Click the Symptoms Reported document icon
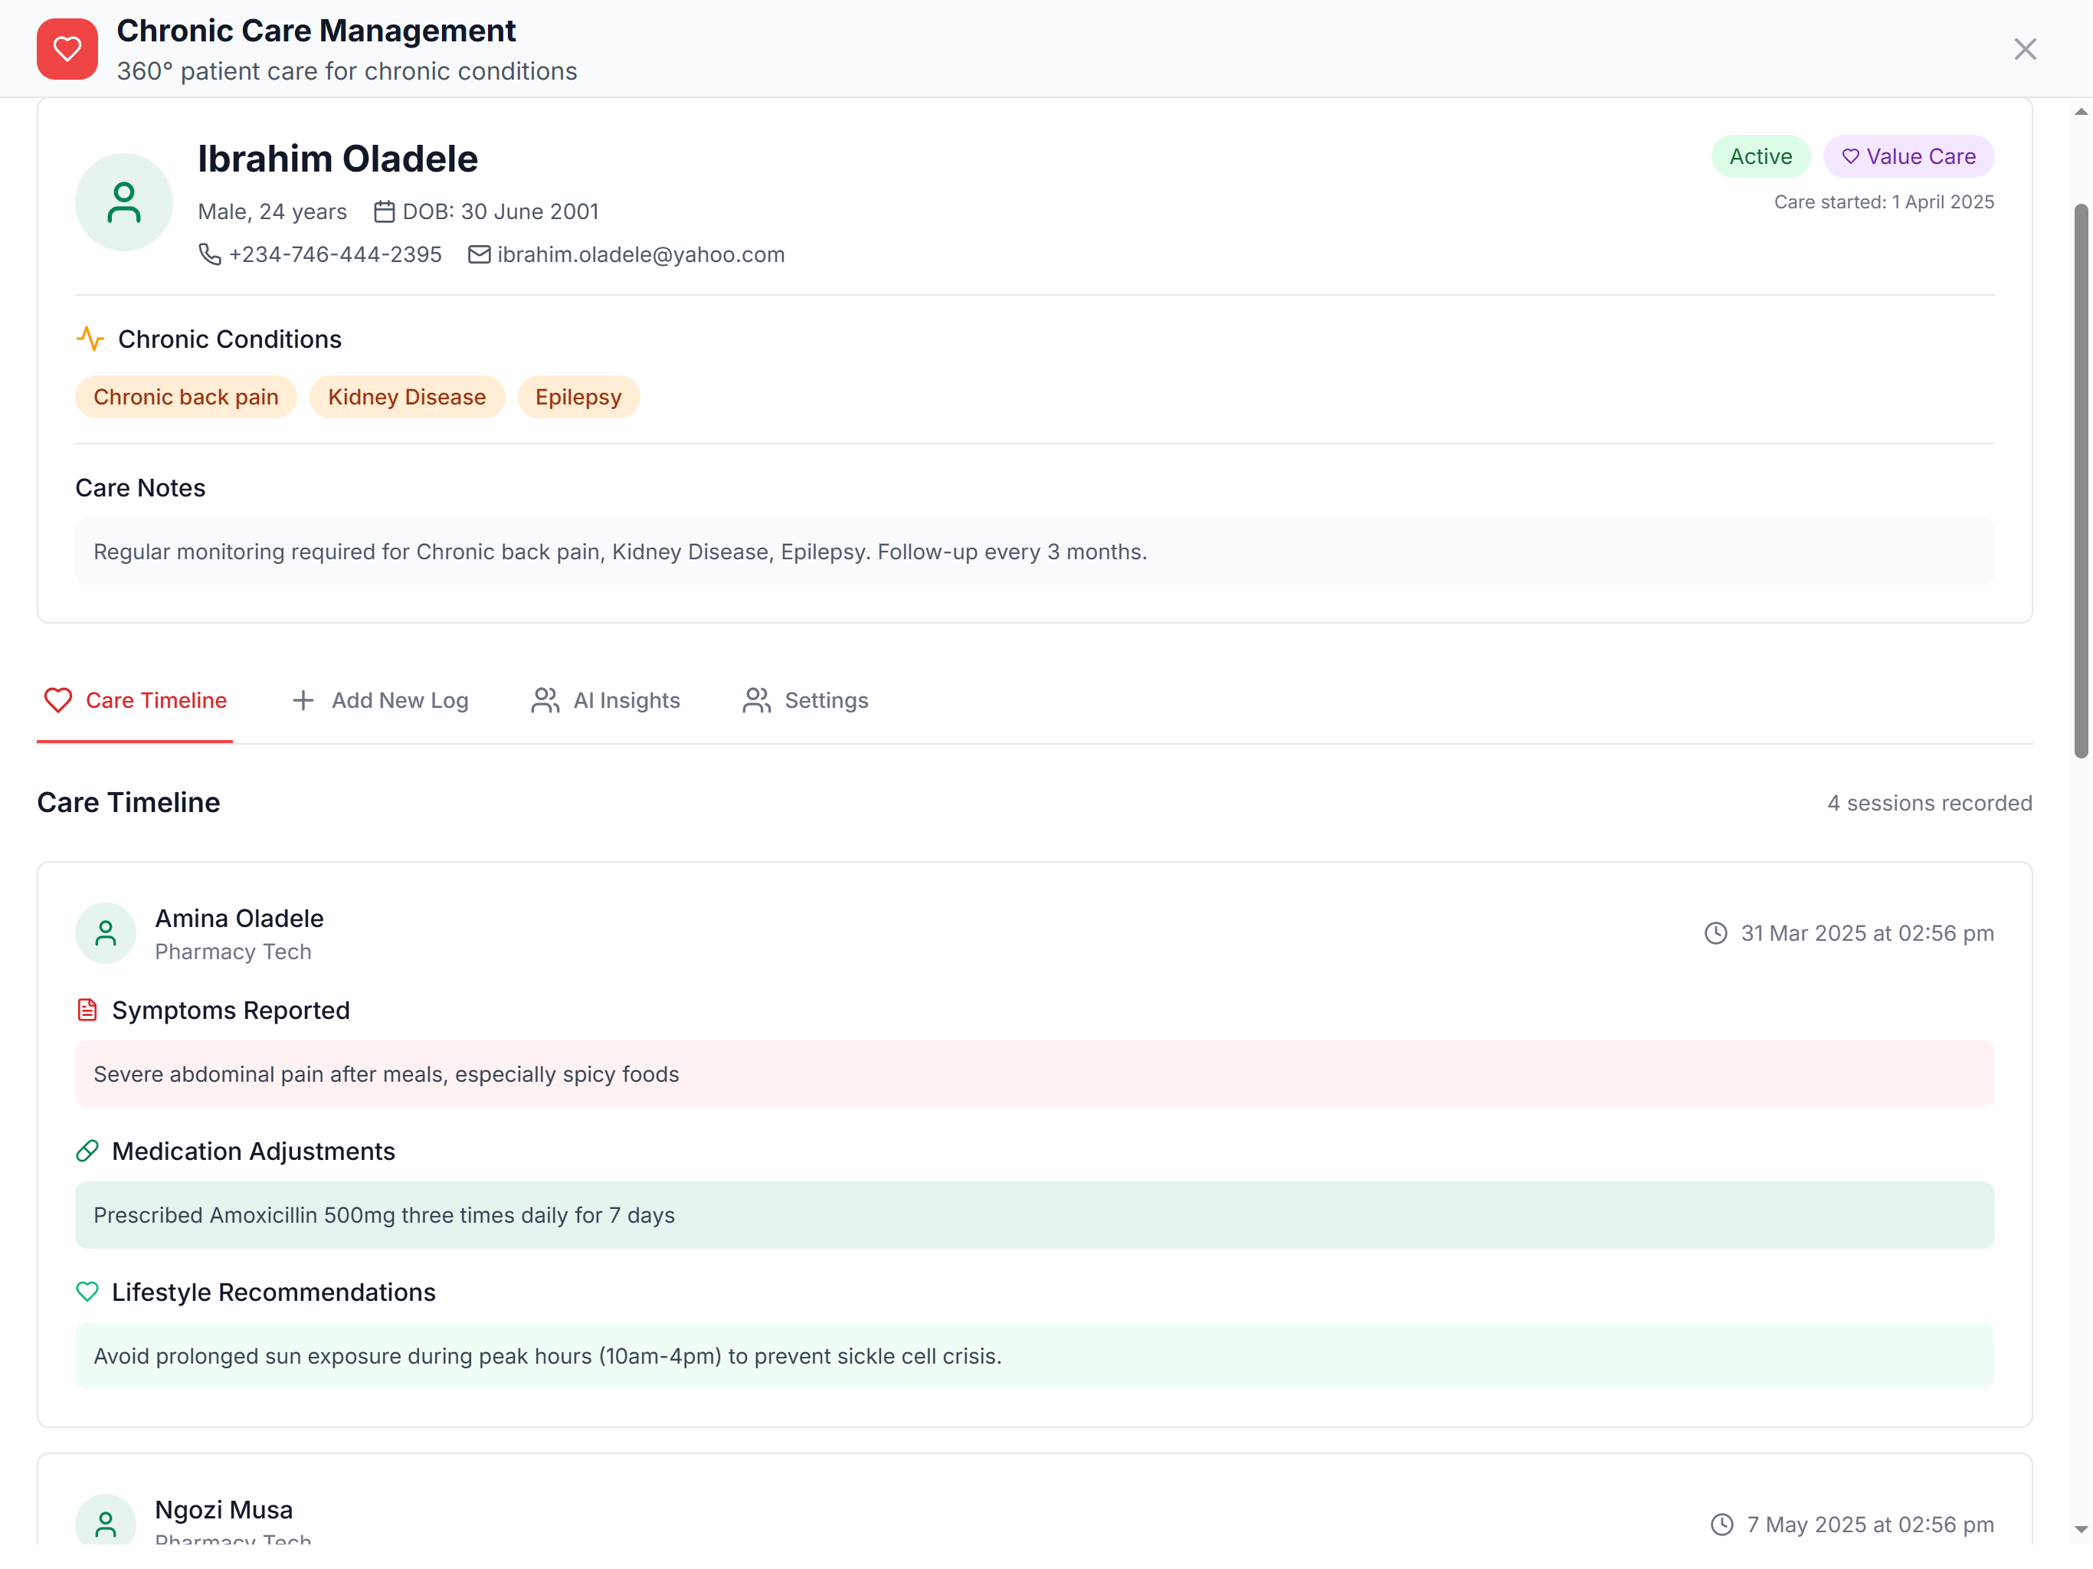The width and height of the screenshot is (2093, 1569). tap(87, 1011)
